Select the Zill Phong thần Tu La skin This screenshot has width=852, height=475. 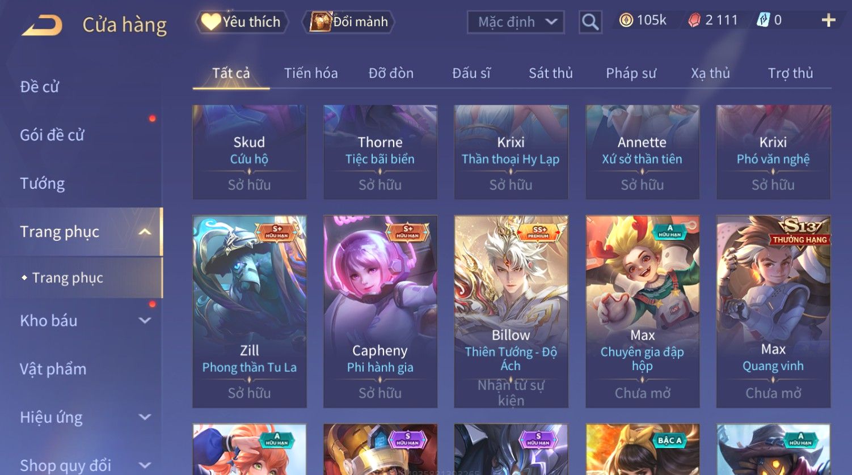tap(250, 311)
